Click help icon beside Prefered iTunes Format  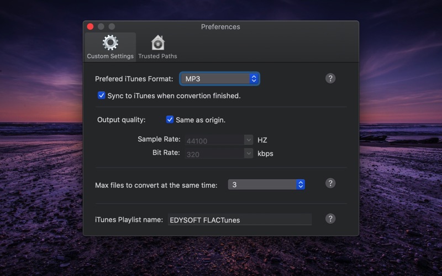(330, 78)
